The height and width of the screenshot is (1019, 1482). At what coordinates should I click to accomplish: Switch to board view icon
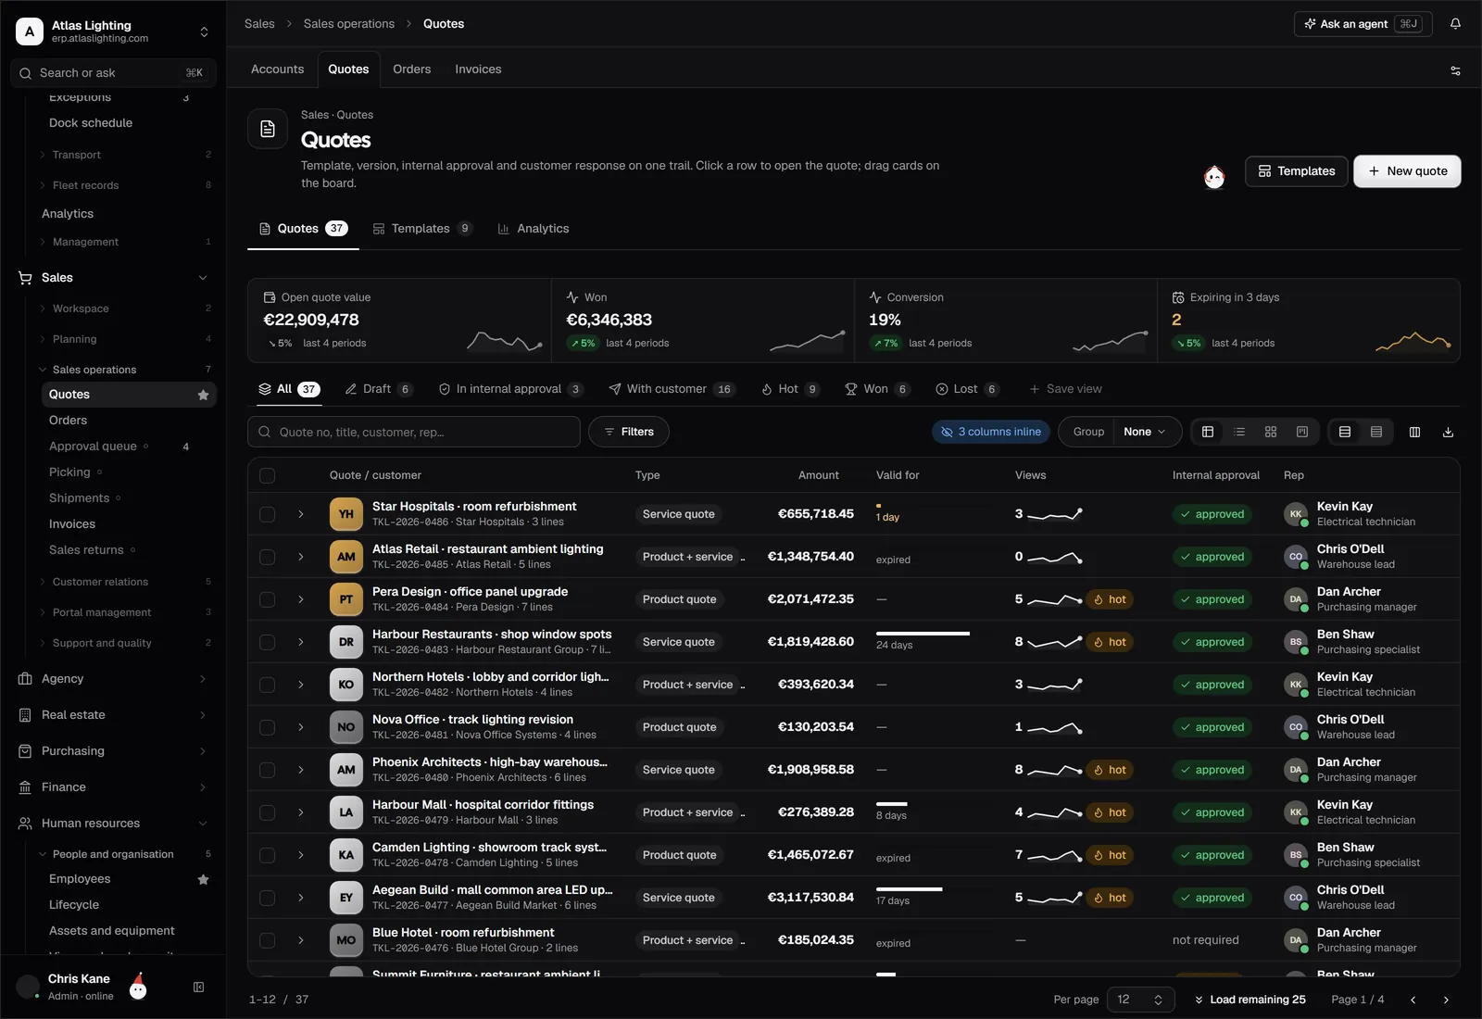coord(1302,432)
